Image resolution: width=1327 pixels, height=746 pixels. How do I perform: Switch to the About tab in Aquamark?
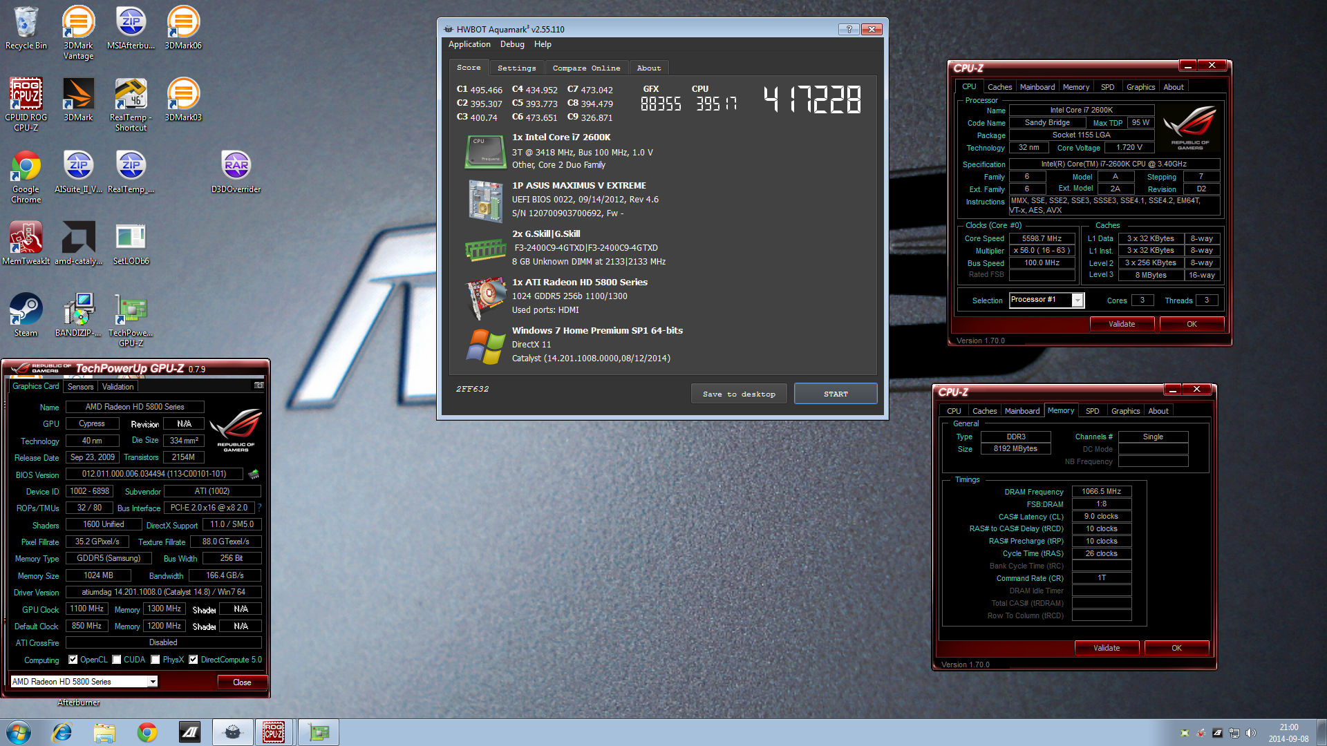pyautogui.click(x=648, y=68)
